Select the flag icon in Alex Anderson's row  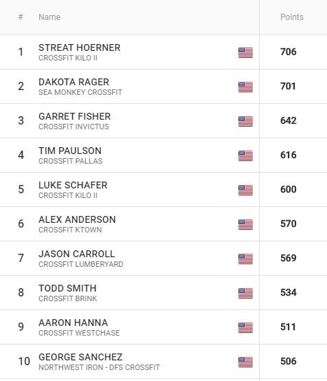245,224
